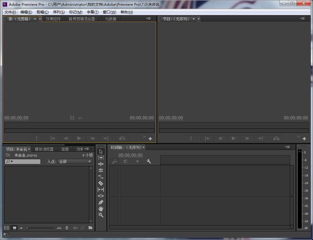Toggle timeline Snap magnet button

pyautogui.click(x=125, y=161)
